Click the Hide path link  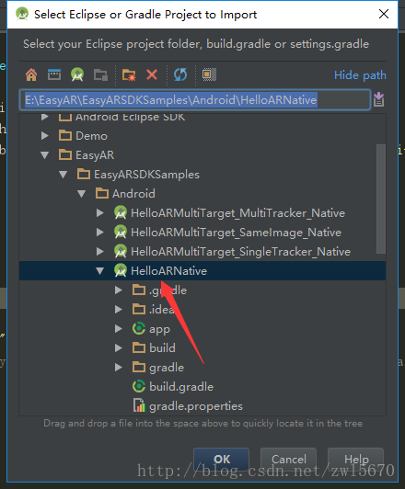pyautogui.click(x=360, y=75)
